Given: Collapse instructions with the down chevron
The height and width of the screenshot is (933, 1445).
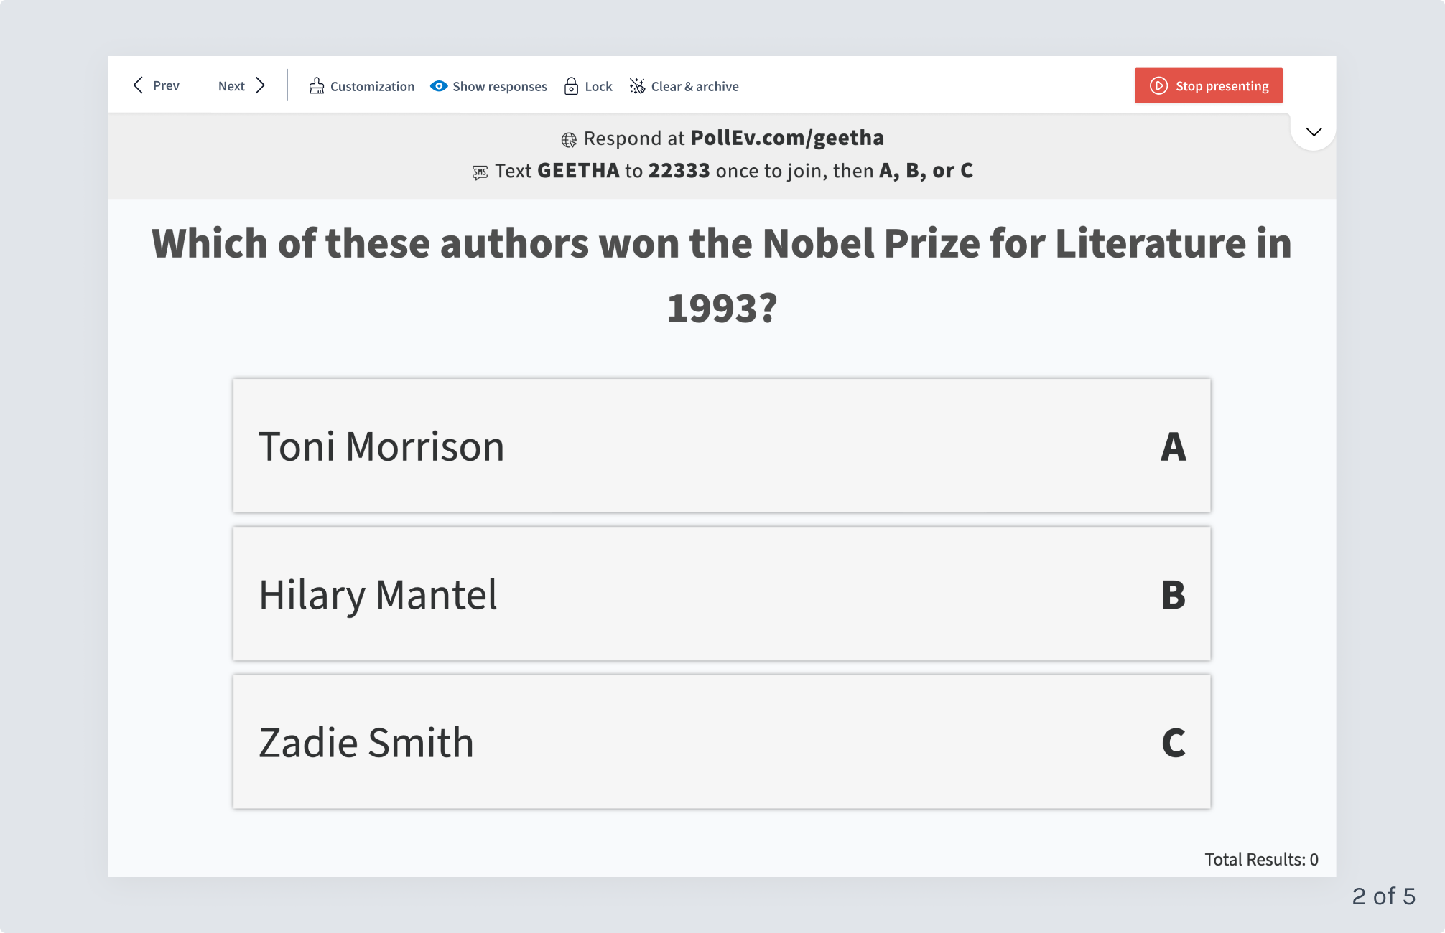Looking at the screenshot, I should (x=1314, y=131).
